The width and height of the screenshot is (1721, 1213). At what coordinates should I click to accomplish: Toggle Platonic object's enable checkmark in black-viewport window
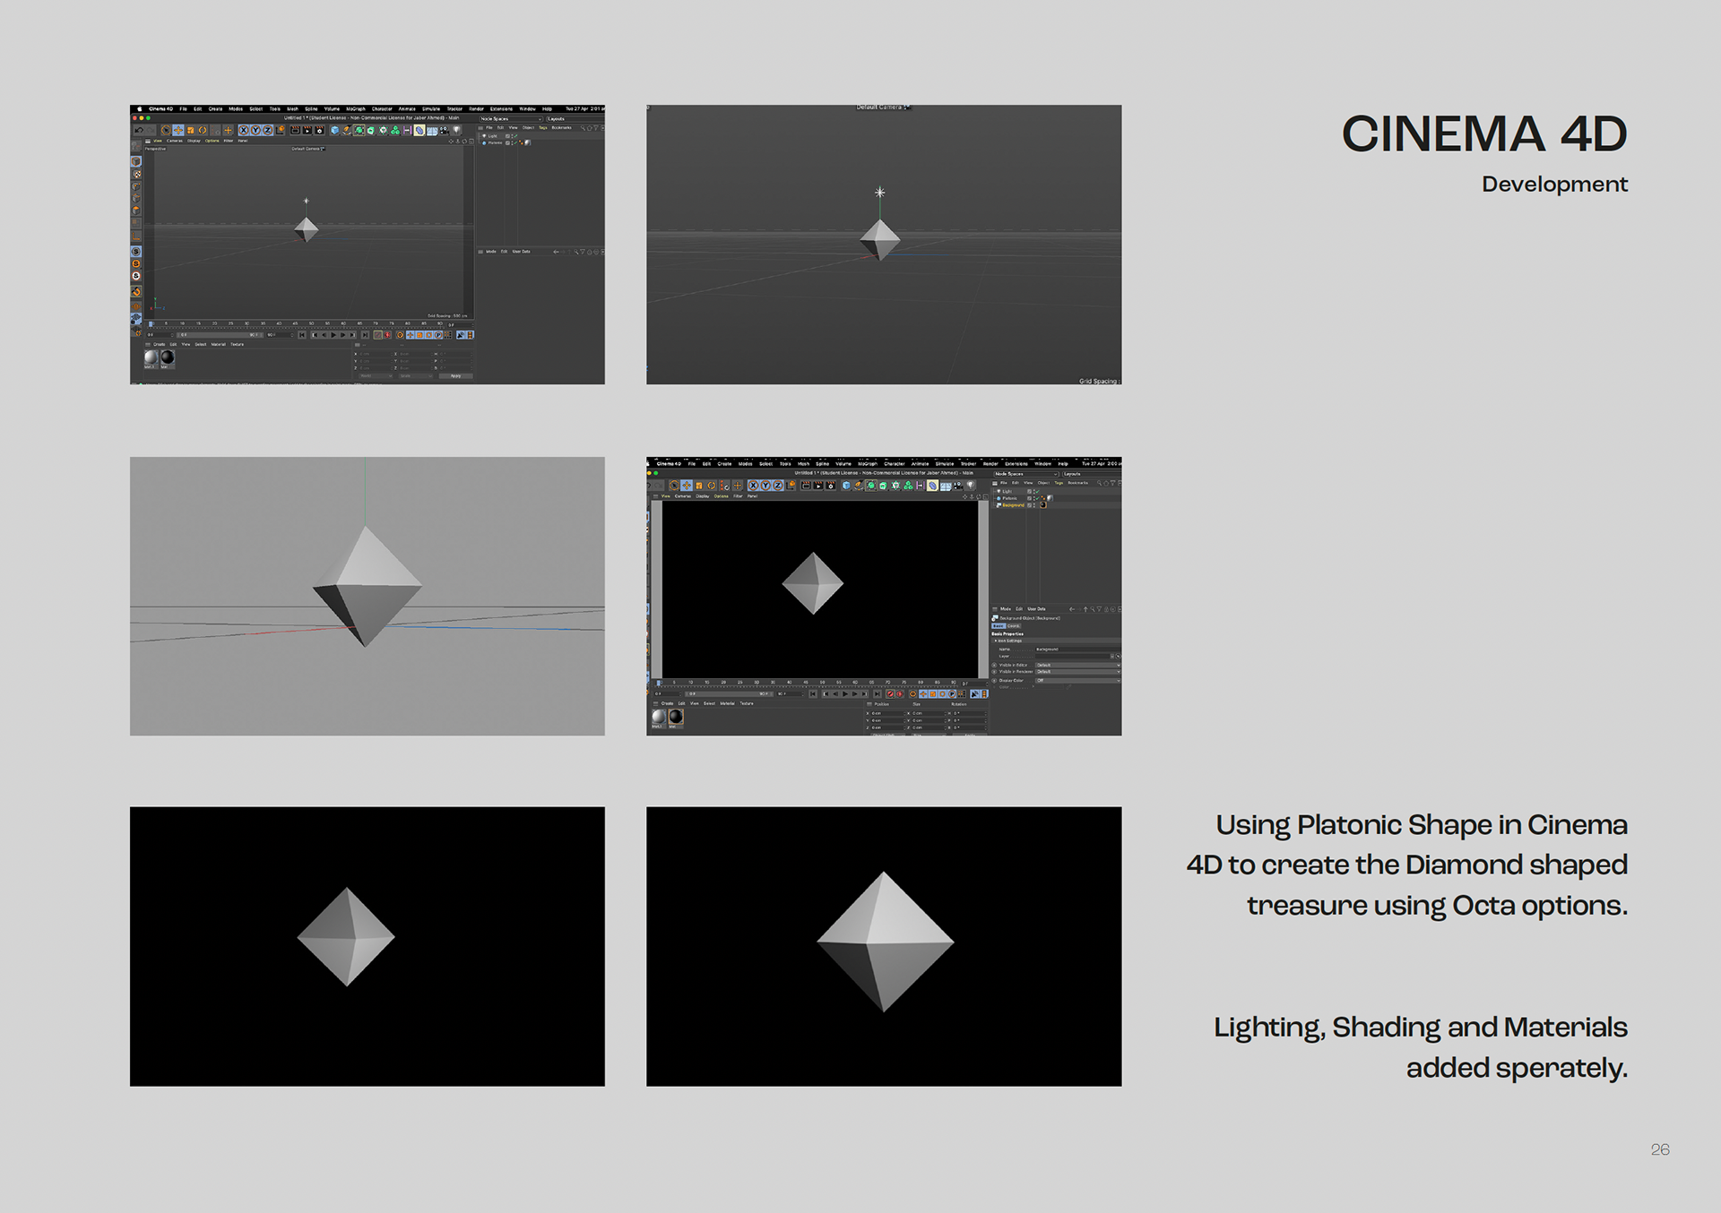(x=1037, y=498)
